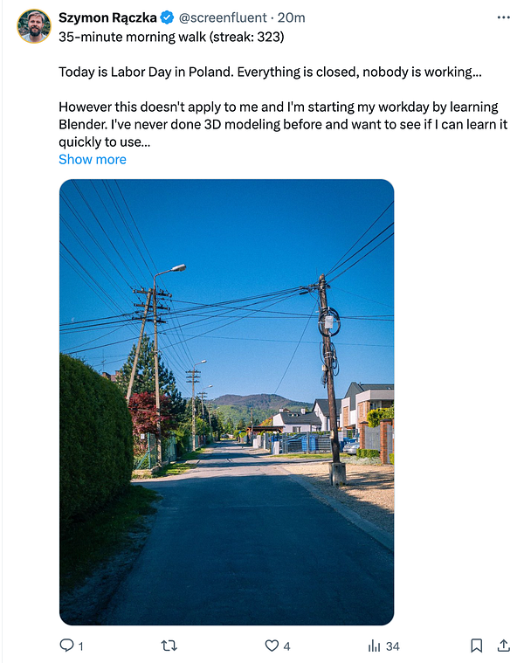The height and width of the screenshot is (663, 524).
Task: Bookmark this post
Action: [x=476, y=646]
